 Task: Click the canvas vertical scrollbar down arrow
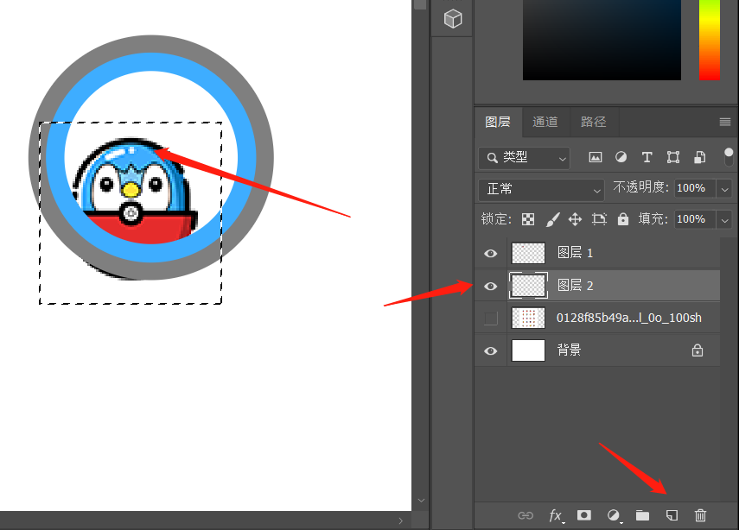(421, 501)
